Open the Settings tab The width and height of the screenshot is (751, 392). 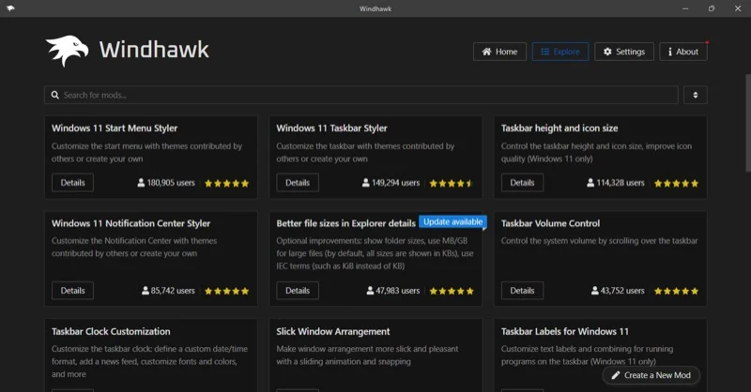click(x=624, y=52)
